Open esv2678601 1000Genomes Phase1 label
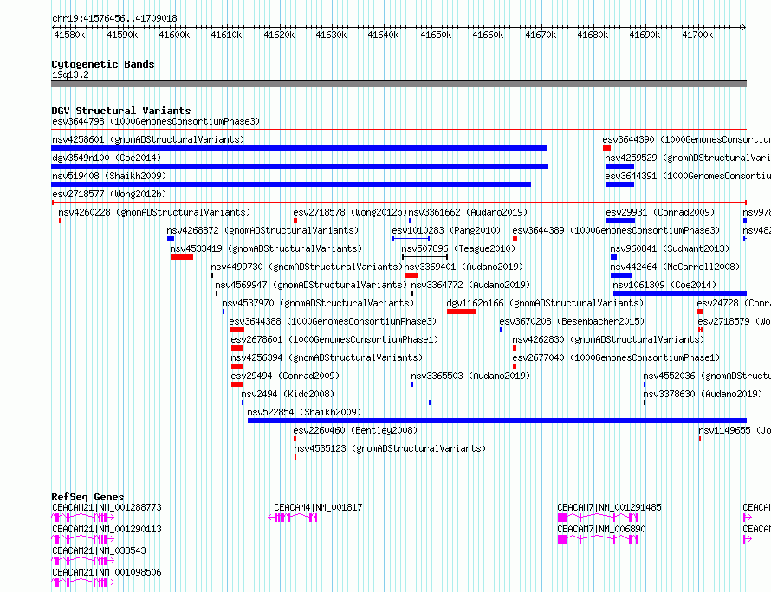771x592 pixels. (x=334, y=339)
